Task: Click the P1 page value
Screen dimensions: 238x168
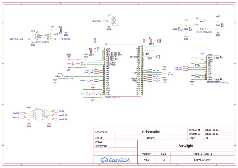Action: pyautogui.click(x=206, y=138)
